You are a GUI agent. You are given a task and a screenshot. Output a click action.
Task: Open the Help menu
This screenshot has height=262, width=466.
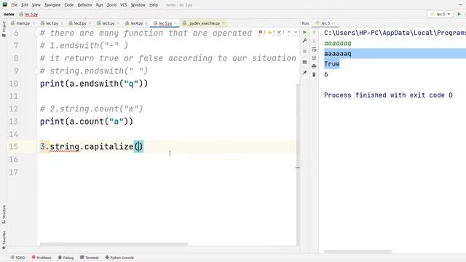point(154,5)
